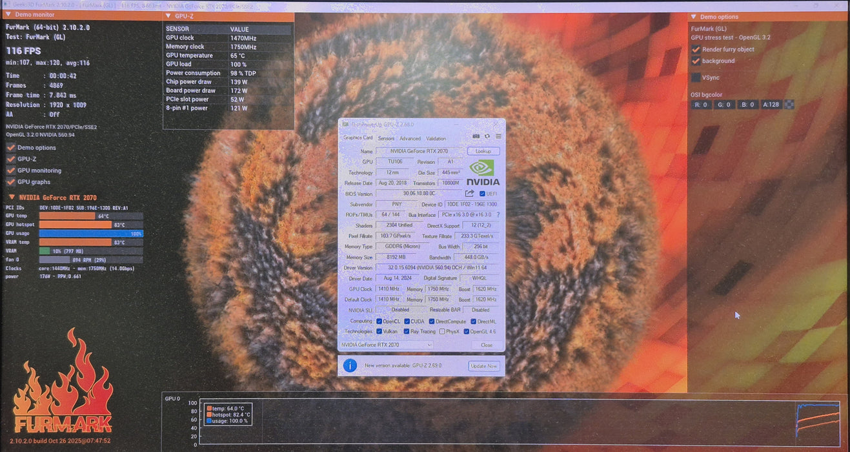The width and height of the screenshot is (850, 452).
Task: Click the Update Now button
Action: pyautogui.click(x=484, y=366)
